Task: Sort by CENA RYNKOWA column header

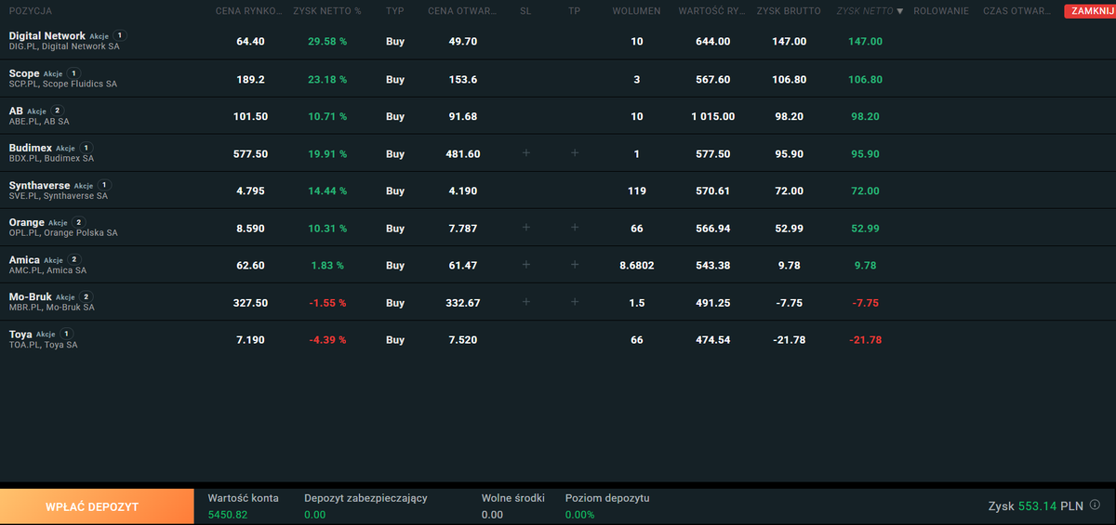Action: pyautogui.click(x=248, y=11)
